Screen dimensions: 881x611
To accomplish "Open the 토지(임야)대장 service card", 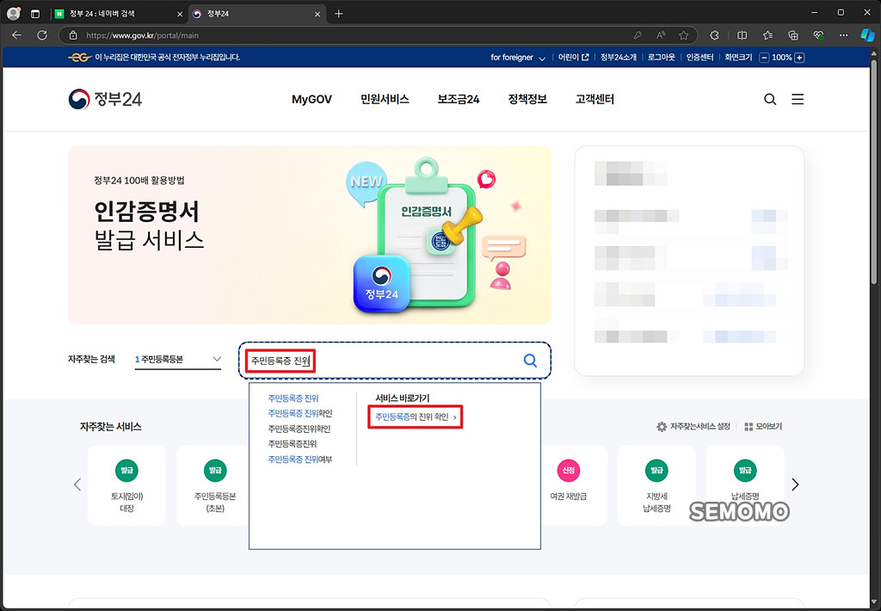I will tap(127, 485).
